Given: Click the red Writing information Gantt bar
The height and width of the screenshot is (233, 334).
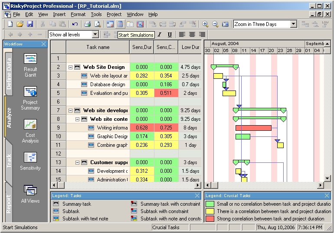Looking at the screenshot, I should 253,128.
